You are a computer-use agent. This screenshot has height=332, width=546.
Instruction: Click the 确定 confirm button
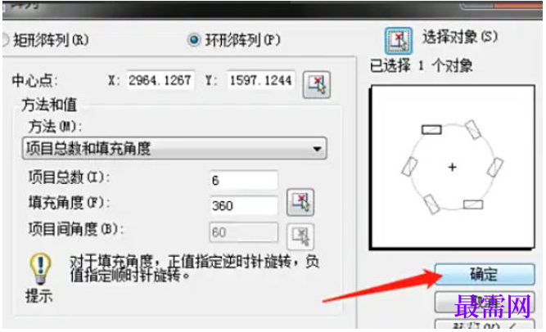(485, 274)
